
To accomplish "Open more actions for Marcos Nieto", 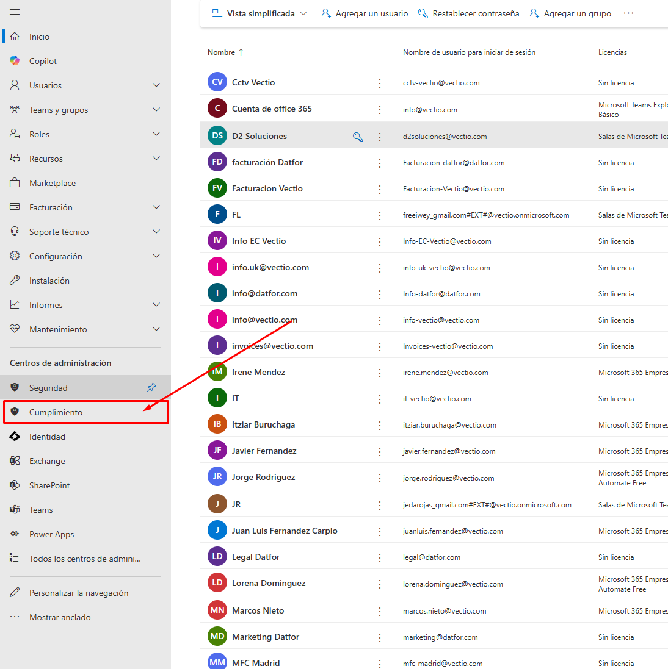I will click(380, 611).
